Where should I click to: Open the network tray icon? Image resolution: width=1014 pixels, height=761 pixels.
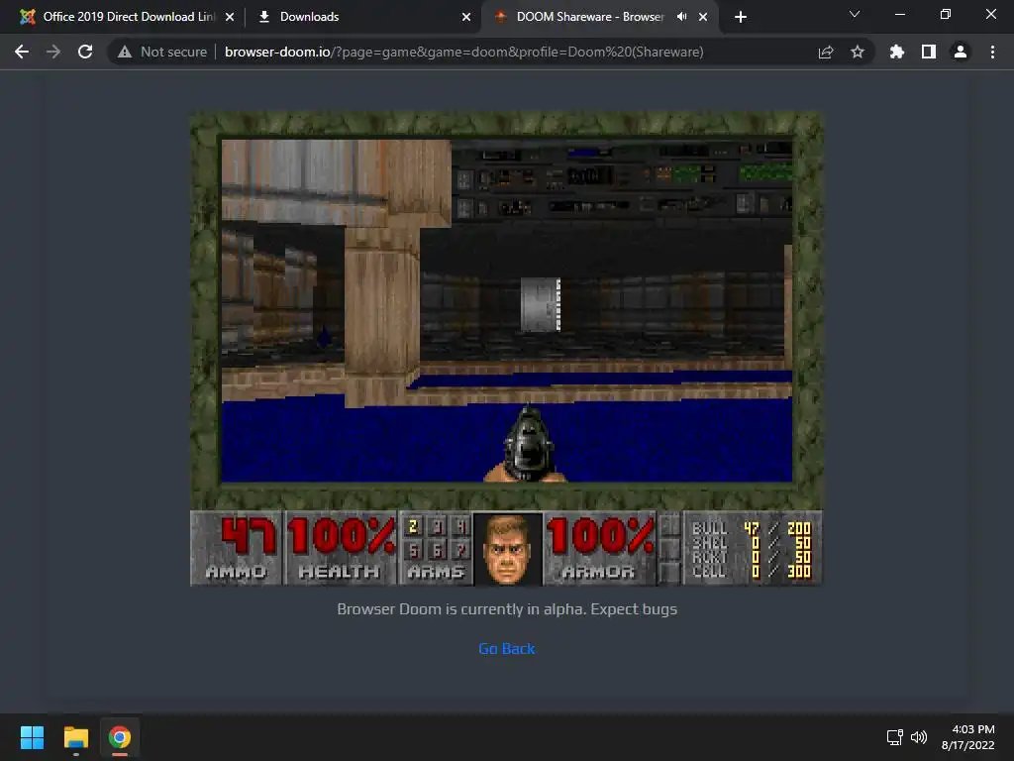click(x=895, y=737)
